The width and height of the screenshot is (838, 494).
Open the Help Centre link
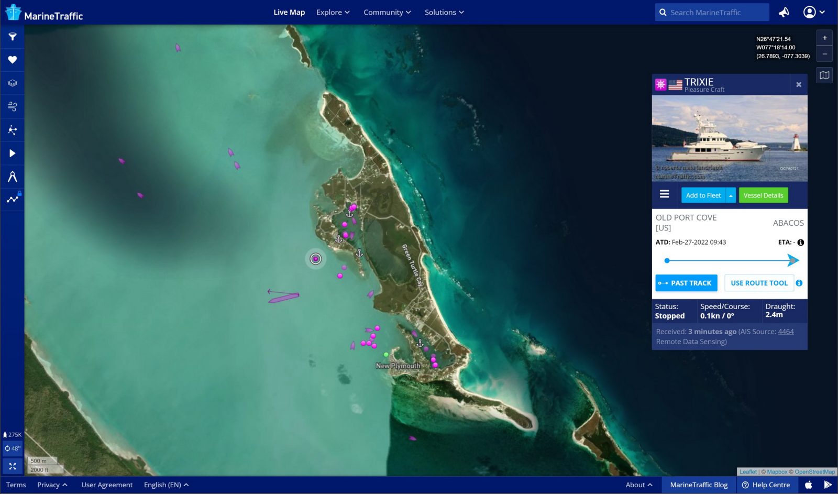click(x=766, y=485)
